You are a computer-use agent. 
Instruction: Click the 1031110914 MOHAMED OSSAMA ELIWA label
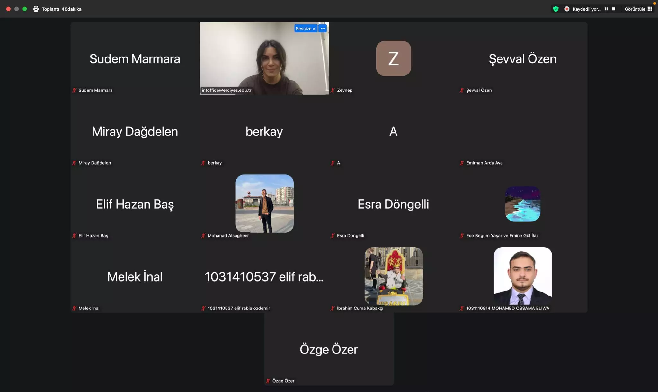click(x=508, y=308)
